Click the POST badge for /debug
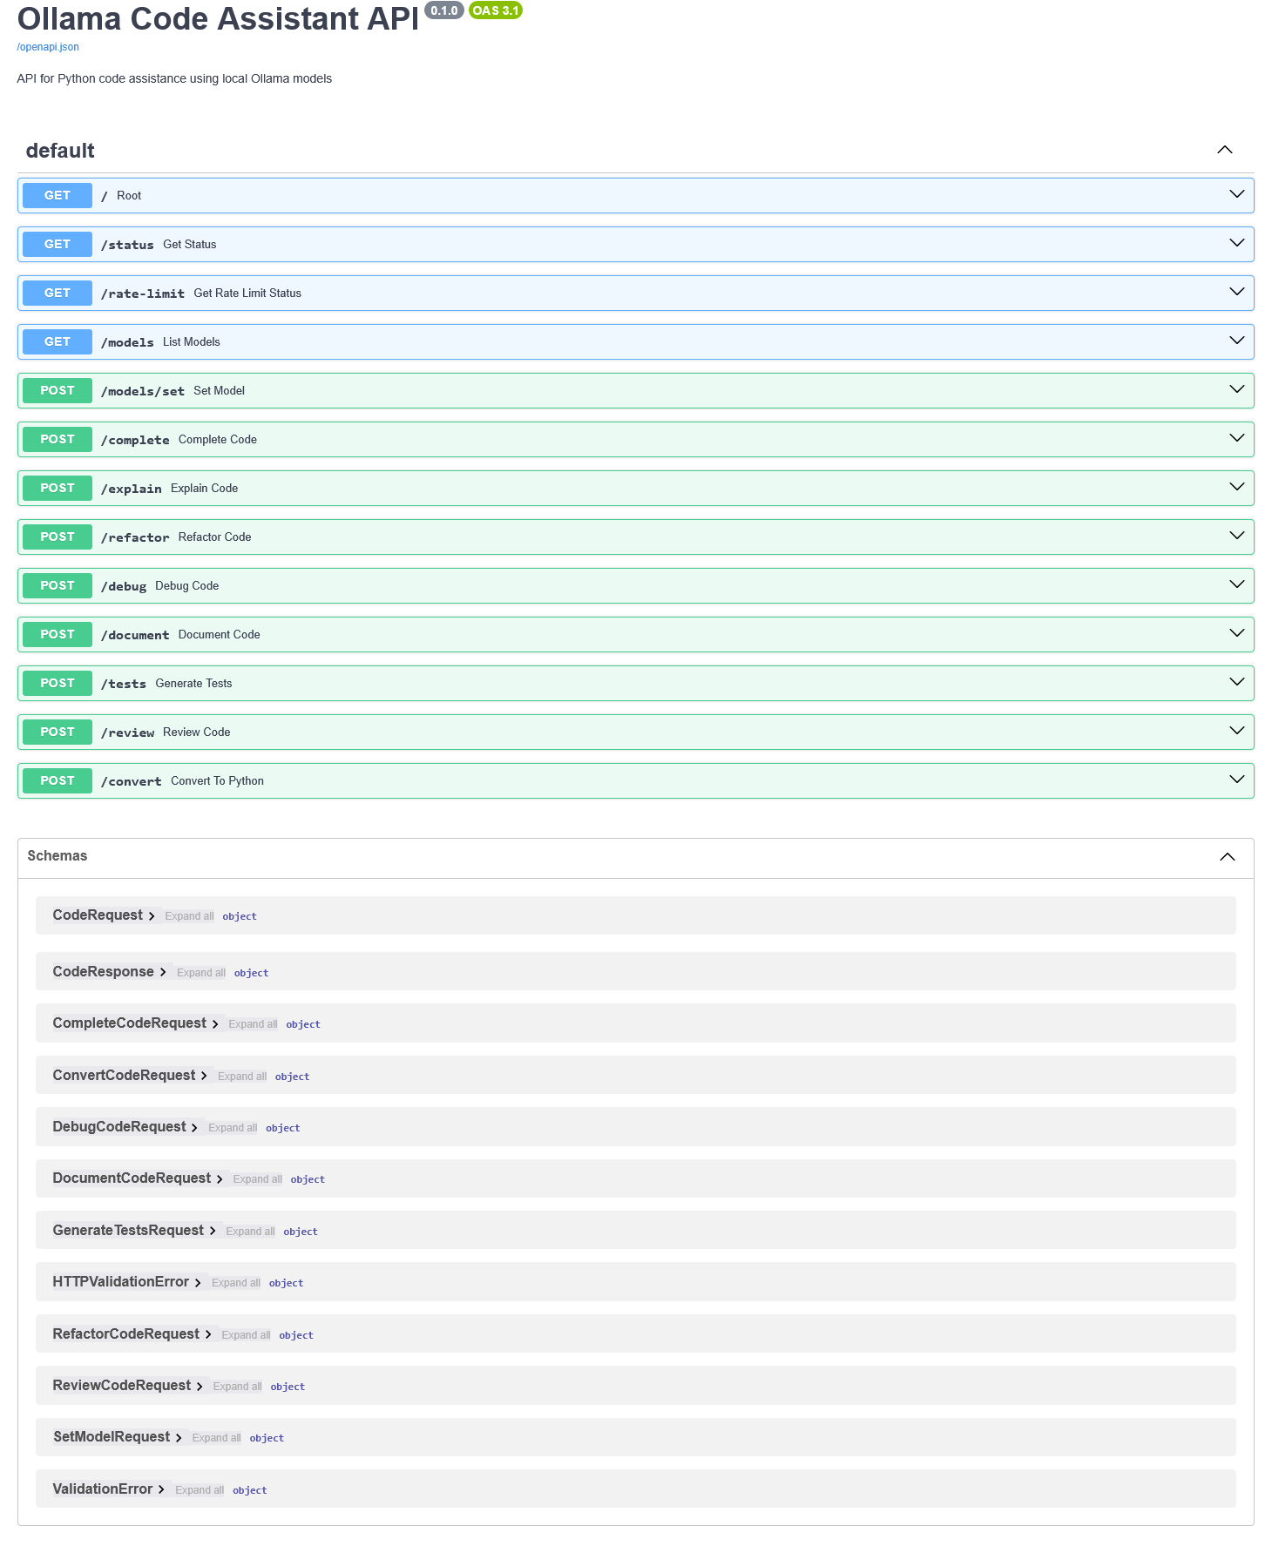This screenshot has width=1272, height=1546. (58, 586)
